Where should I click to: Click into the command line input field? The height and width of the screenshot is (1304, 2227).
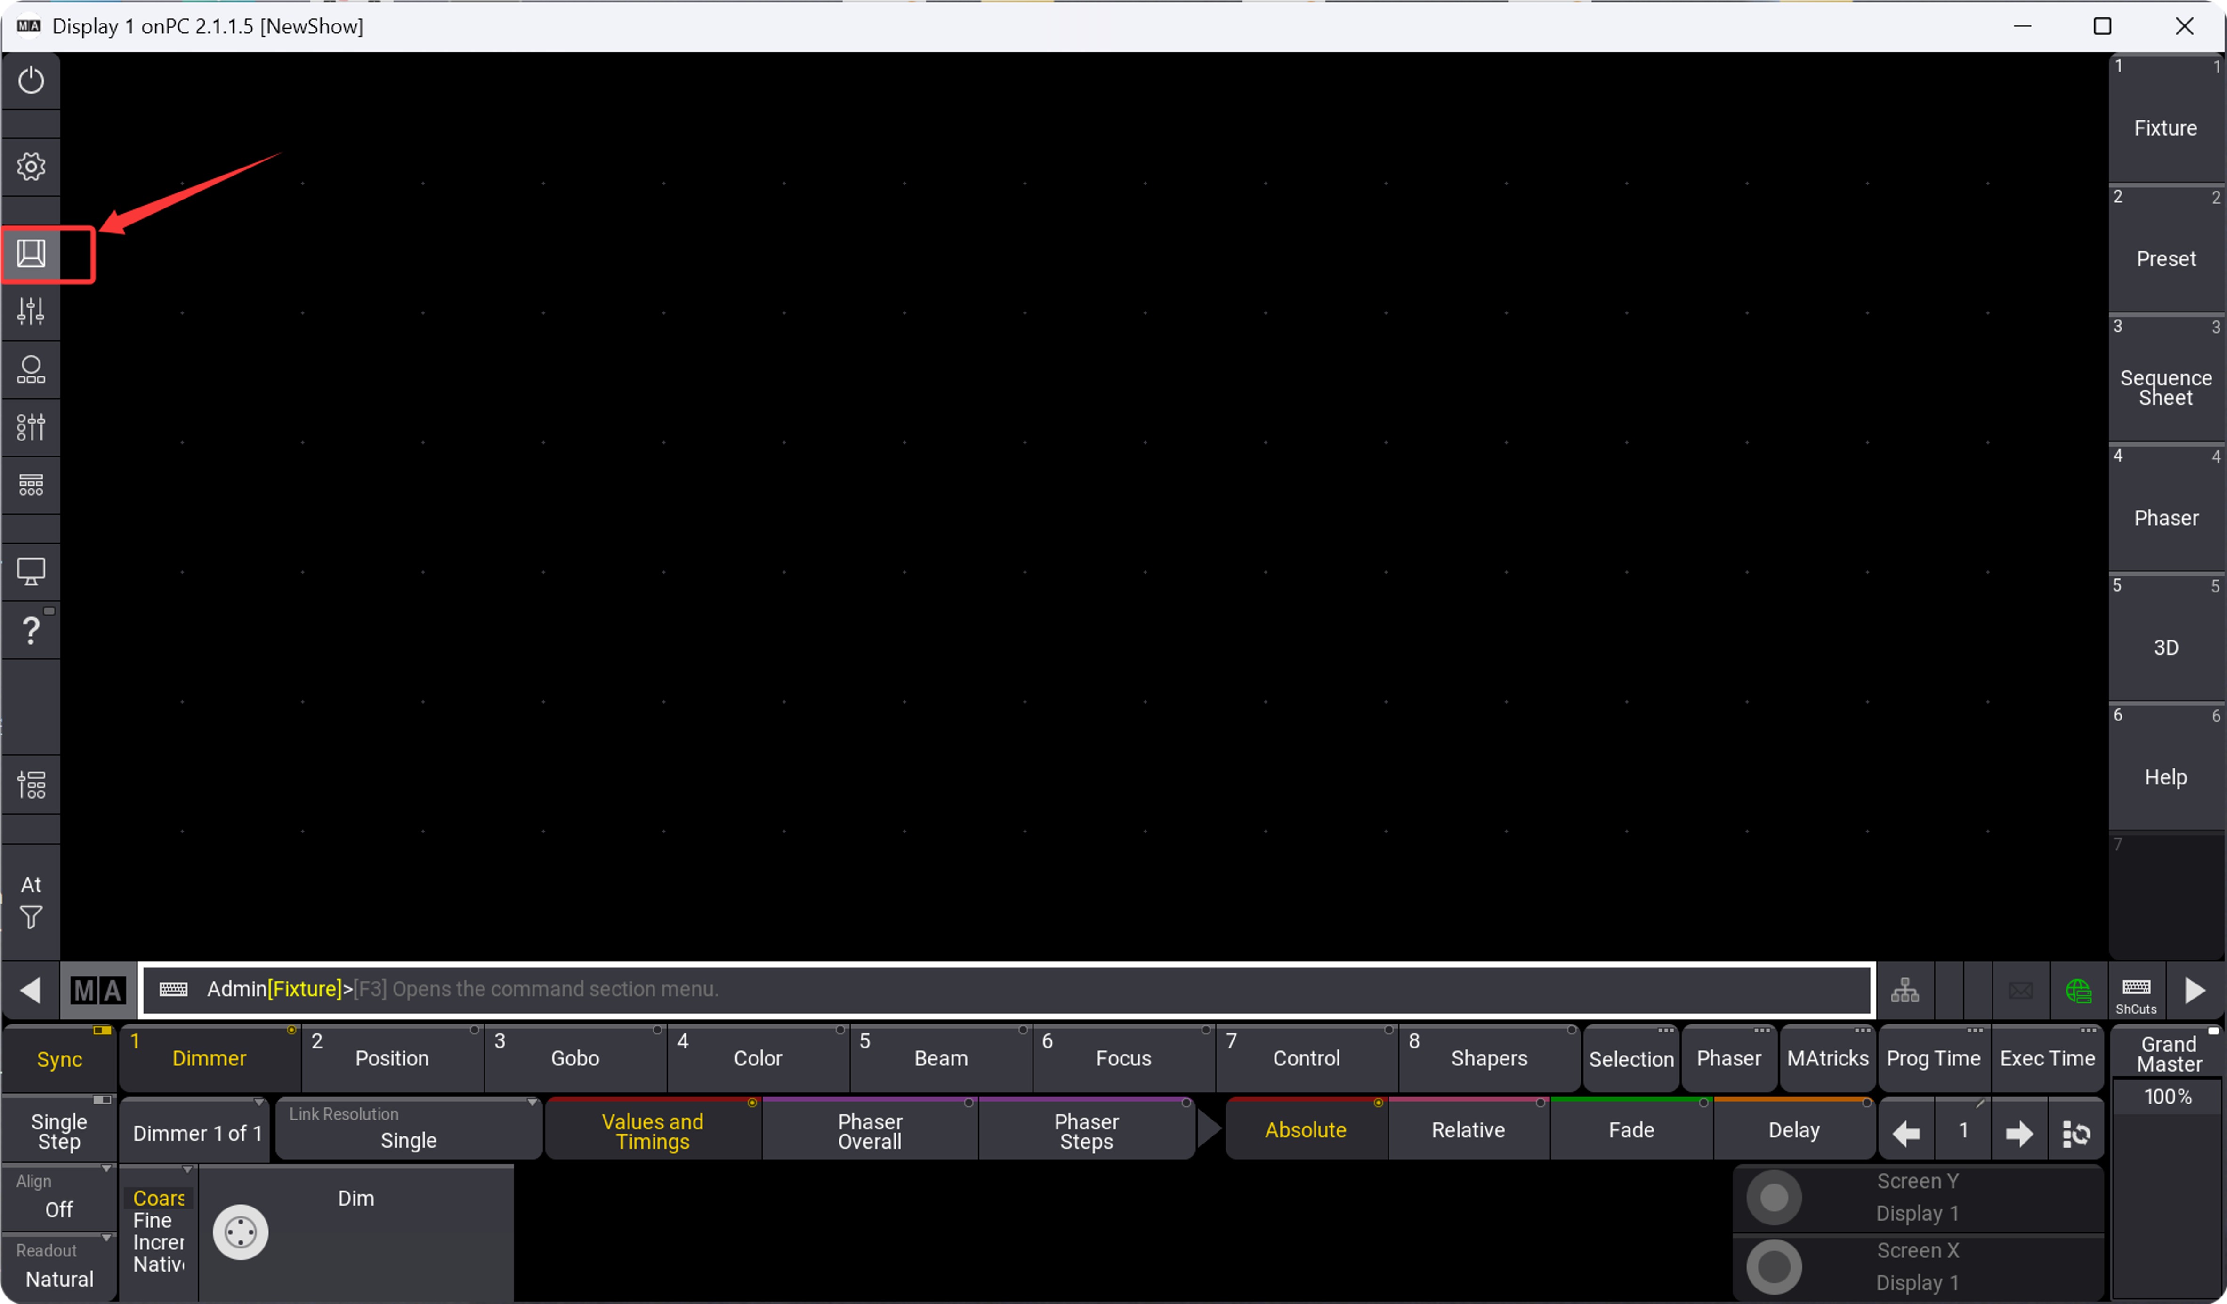click(x=1060, y=990)
